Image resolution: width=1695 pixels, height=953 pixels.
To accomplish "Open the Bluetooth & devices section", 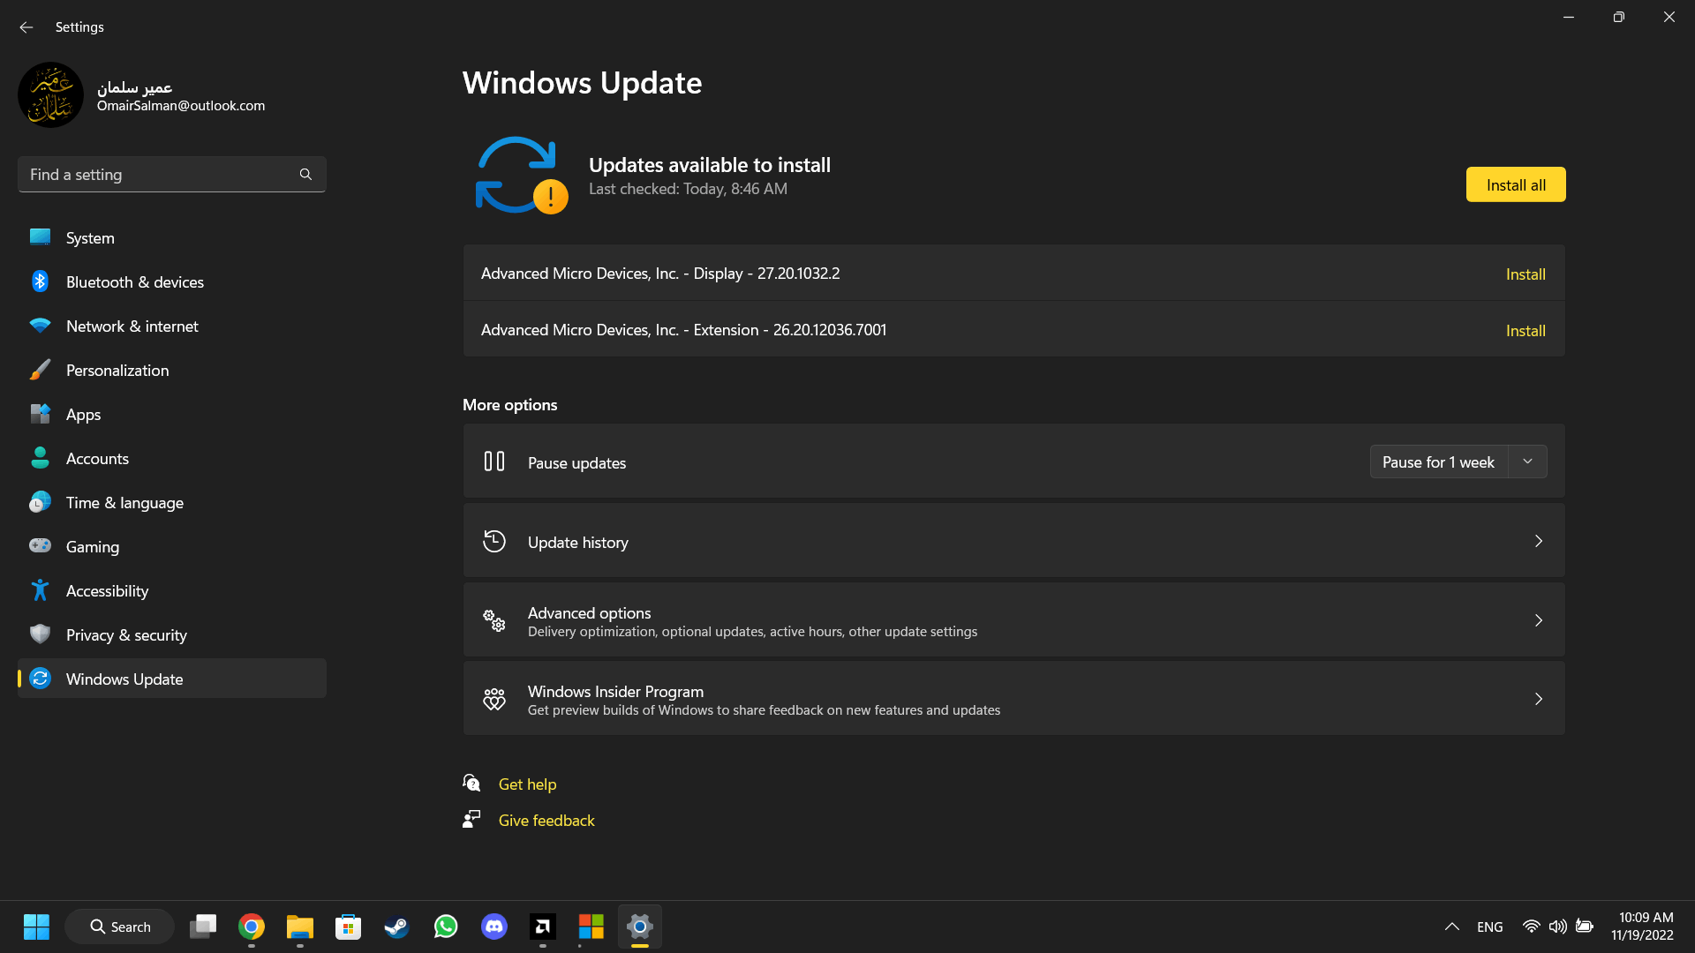I will (x=134, y=282).
